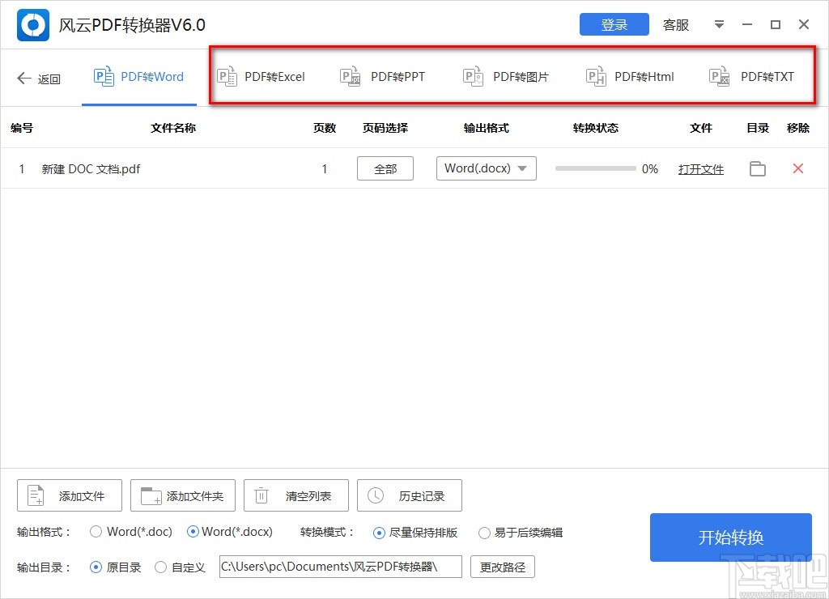The image size is (829, 599).
Task: Open the 历史记录 clock icon
Action: (375, 495)
